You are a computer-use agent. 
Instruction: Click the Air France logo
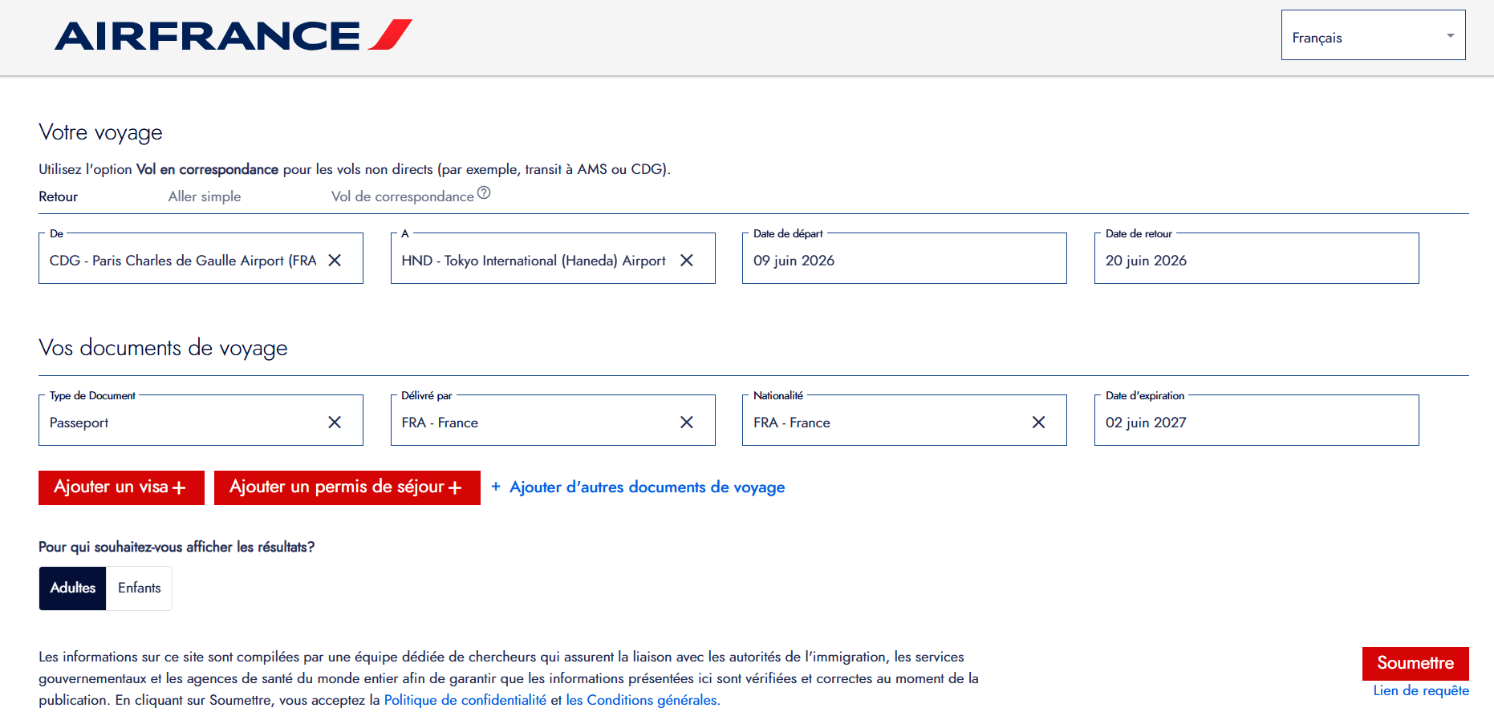click(x=233, y=35)
